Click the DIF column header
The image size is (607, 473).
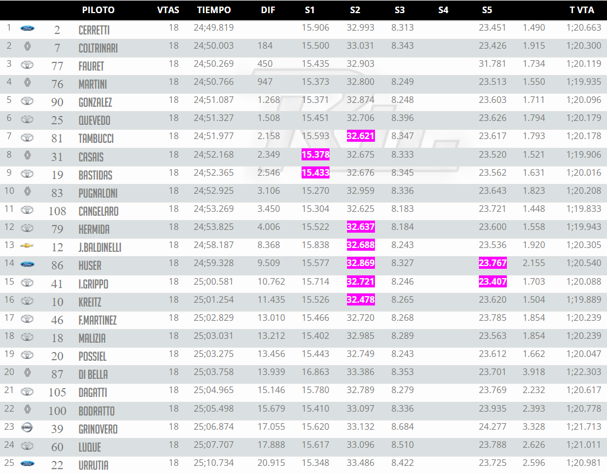pos(268,10)
